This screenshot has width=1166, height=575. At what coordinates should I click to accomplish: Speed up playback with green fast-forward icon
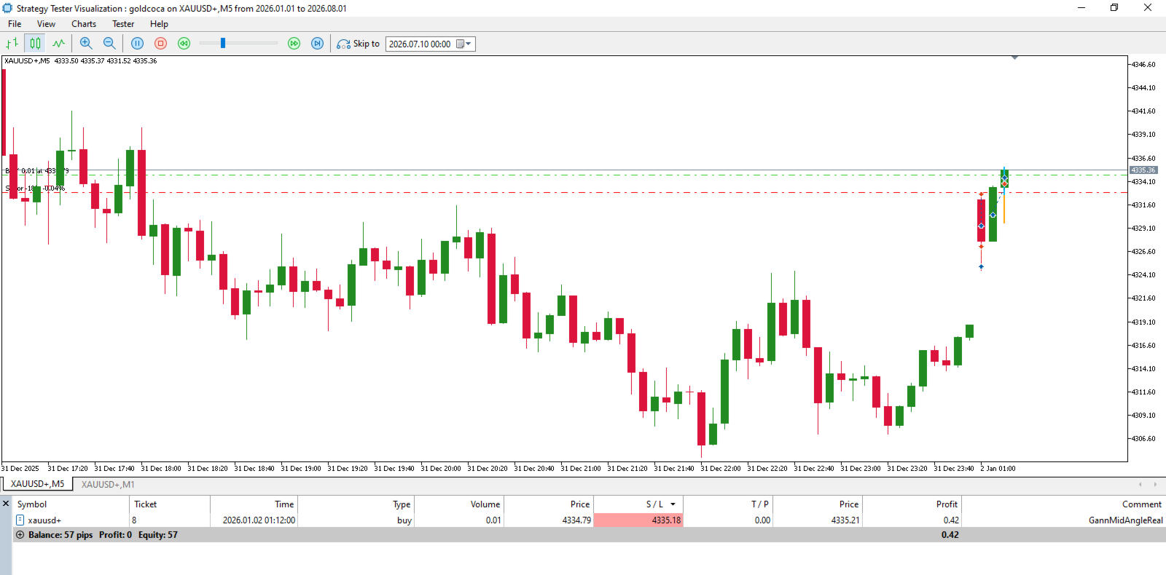294,44
